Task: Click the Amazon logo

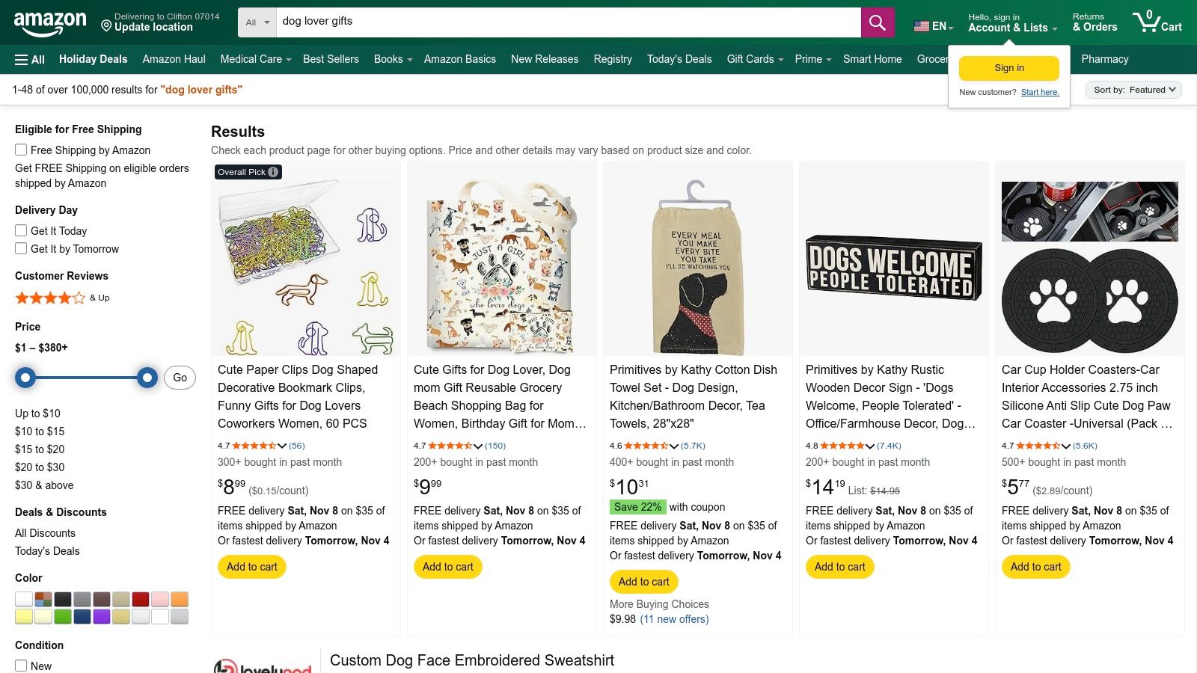Action: tap(50, 22)
